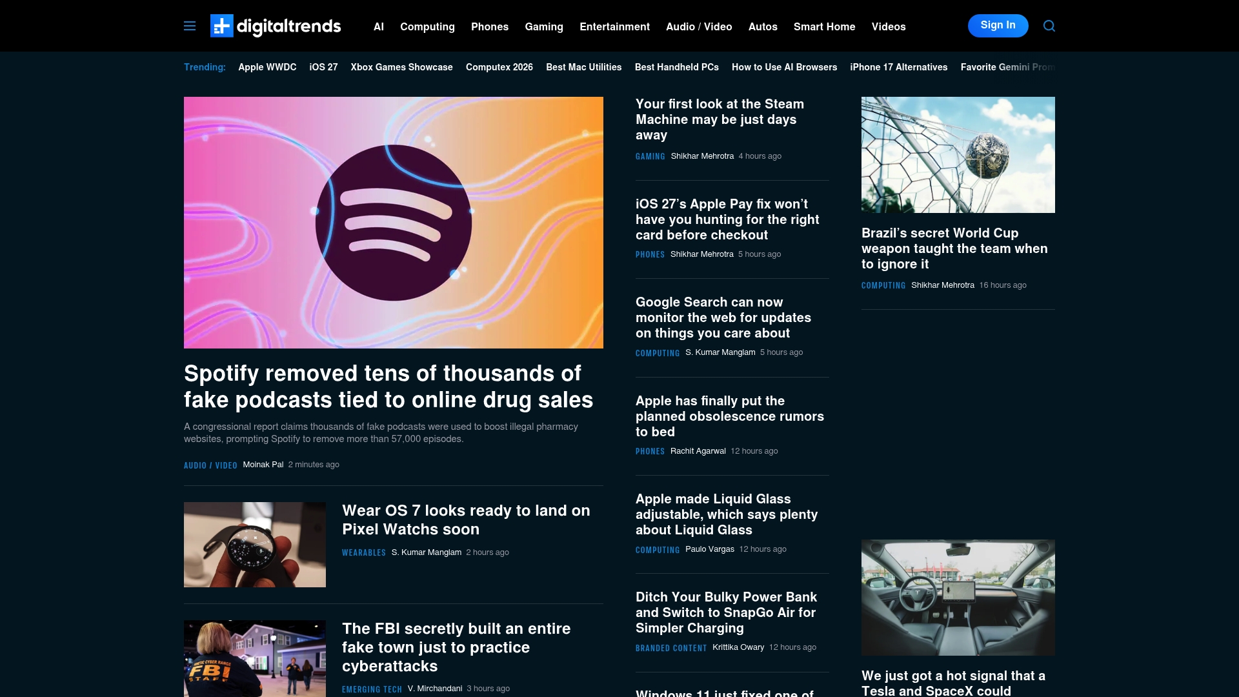Open the Audio / Video nav menu

(x=699, y=26)
